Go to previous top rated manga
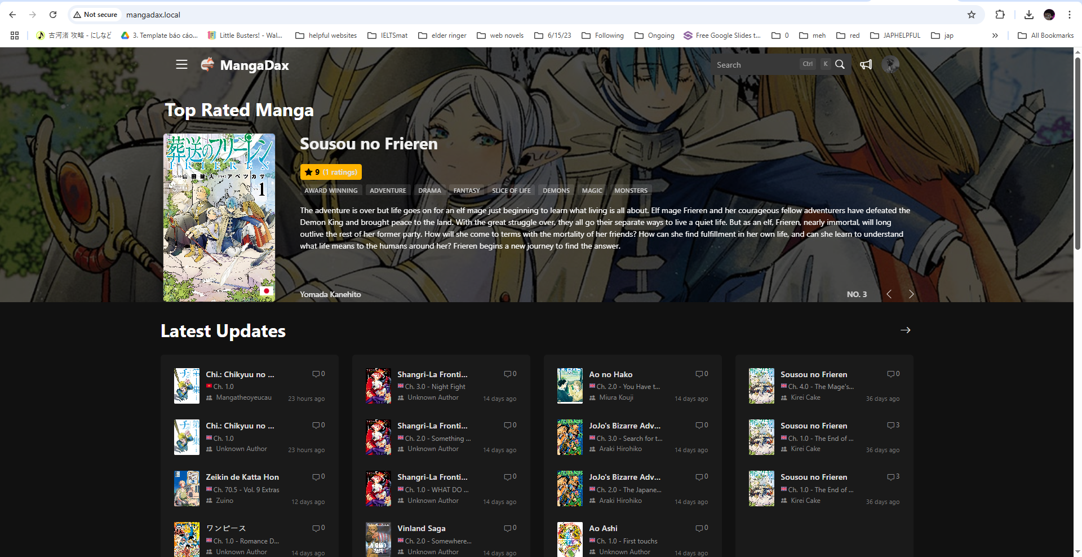The width and height of the screenshot is (1082, 557). pyautogui.click(x=889, y=294)
